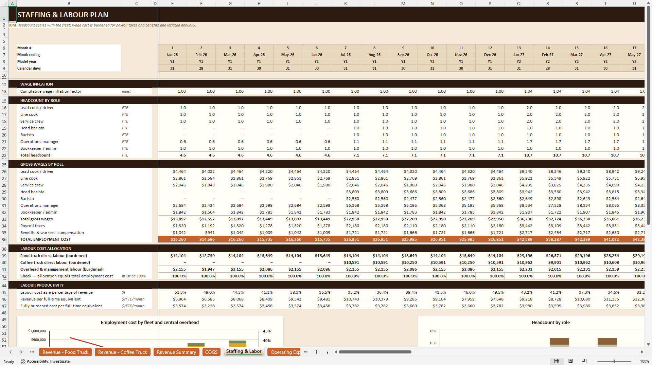Select column B header
Image resolution: width=652 pixels, height=365 pixels.
click(69, 3)
